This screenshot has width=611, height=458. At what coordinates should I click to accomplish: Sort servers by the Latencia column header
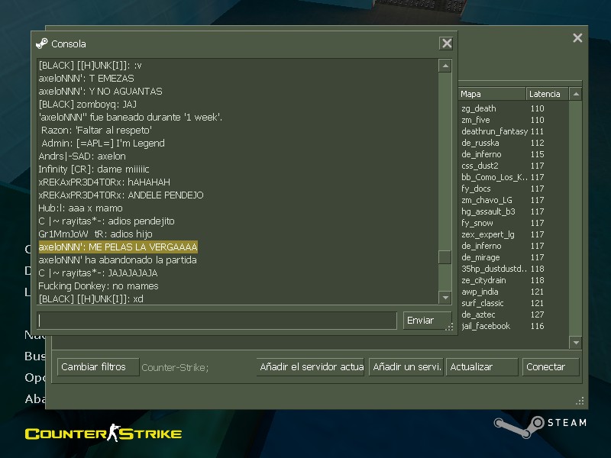(548, 94)
